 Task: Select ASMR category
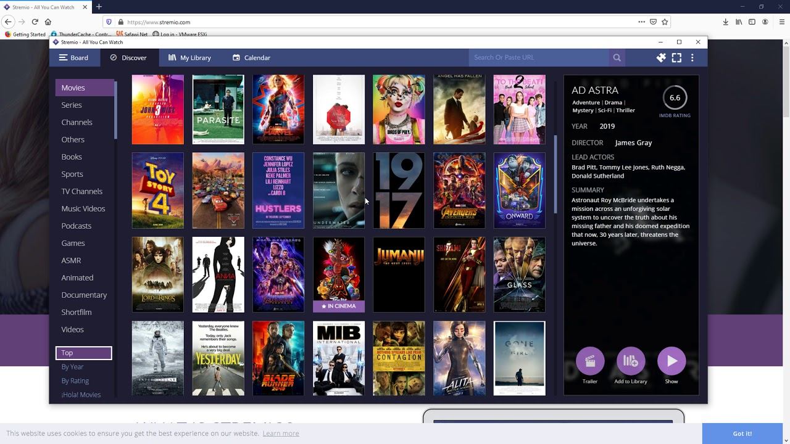pos(85,260)
